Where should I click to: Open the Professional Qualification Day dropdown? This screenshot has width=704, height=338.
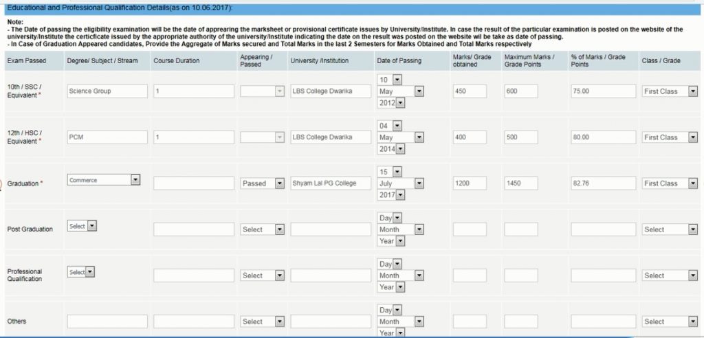(x=389, y=264)
